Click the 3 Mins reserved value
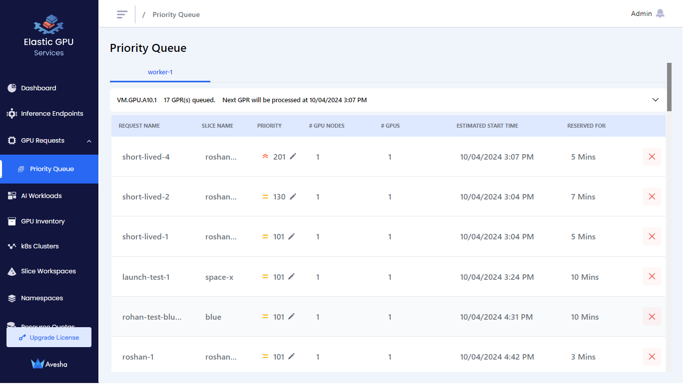Viewport: 687px width, 390px height. click(x=583, y=357)
